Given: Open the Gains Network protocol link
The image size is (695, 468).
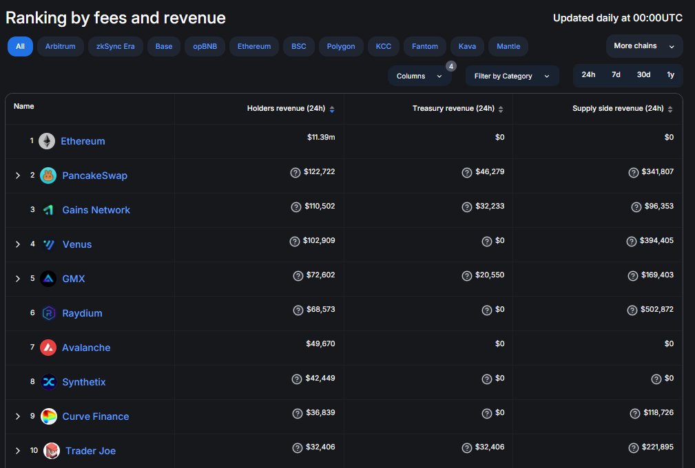Looking at the screenshot, I should (96, 210).
